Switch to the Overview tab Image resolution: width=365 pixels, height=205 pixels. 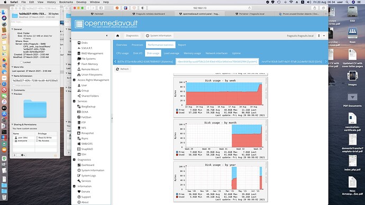point(122,45)
